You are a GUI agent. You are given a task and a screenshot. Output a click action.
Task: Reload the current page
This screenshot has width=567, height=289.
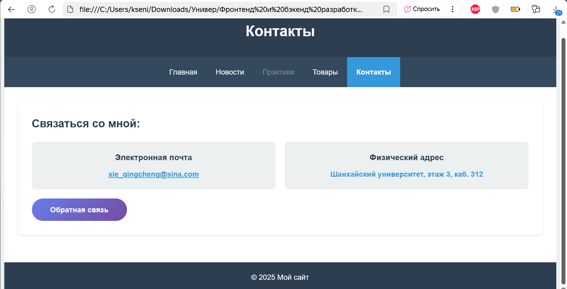coord(52,9)
